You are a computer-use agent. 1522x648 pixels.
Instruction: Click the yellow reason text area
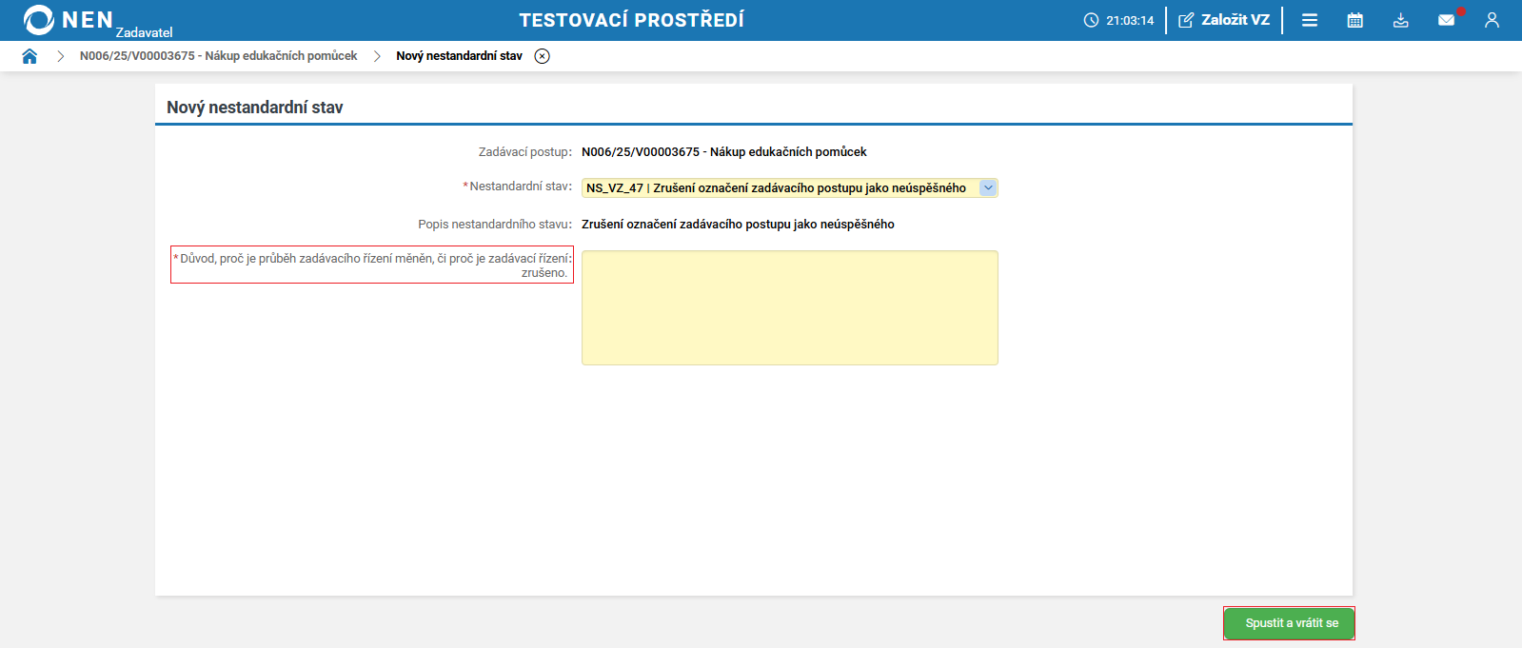pos(790,307)
